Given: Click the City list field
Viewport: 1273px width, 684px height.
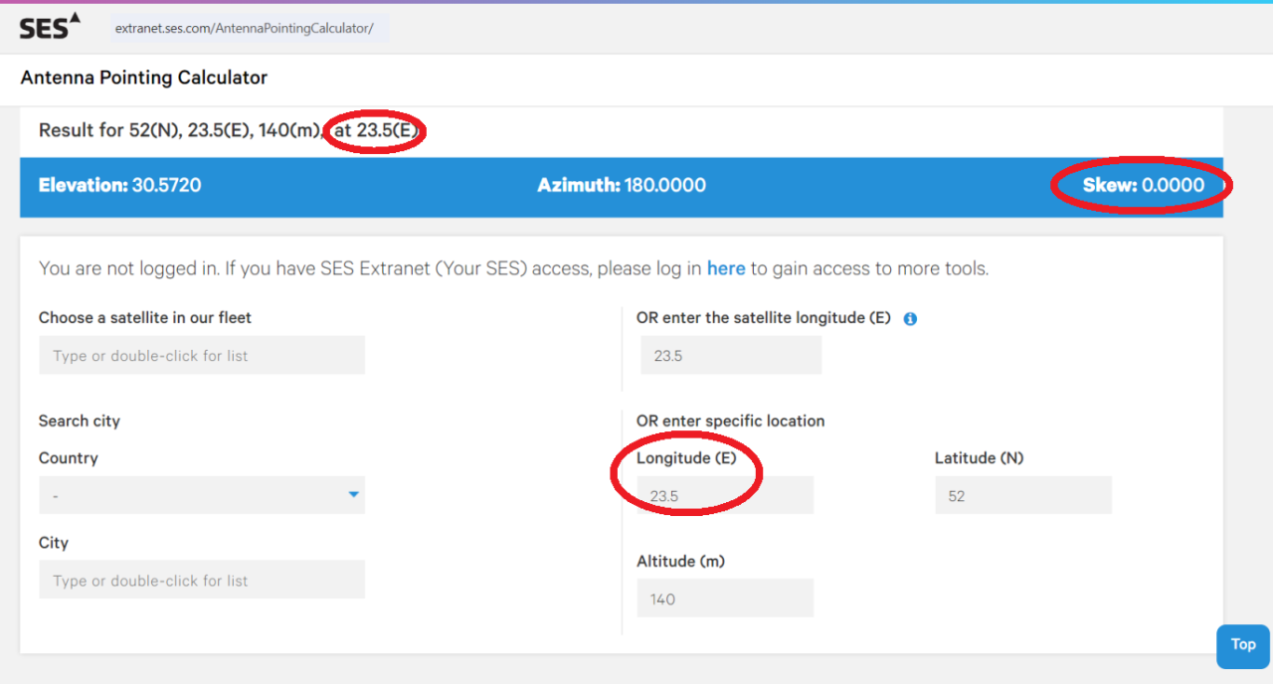Looking at the screenshot, I should tap(202, 581).
